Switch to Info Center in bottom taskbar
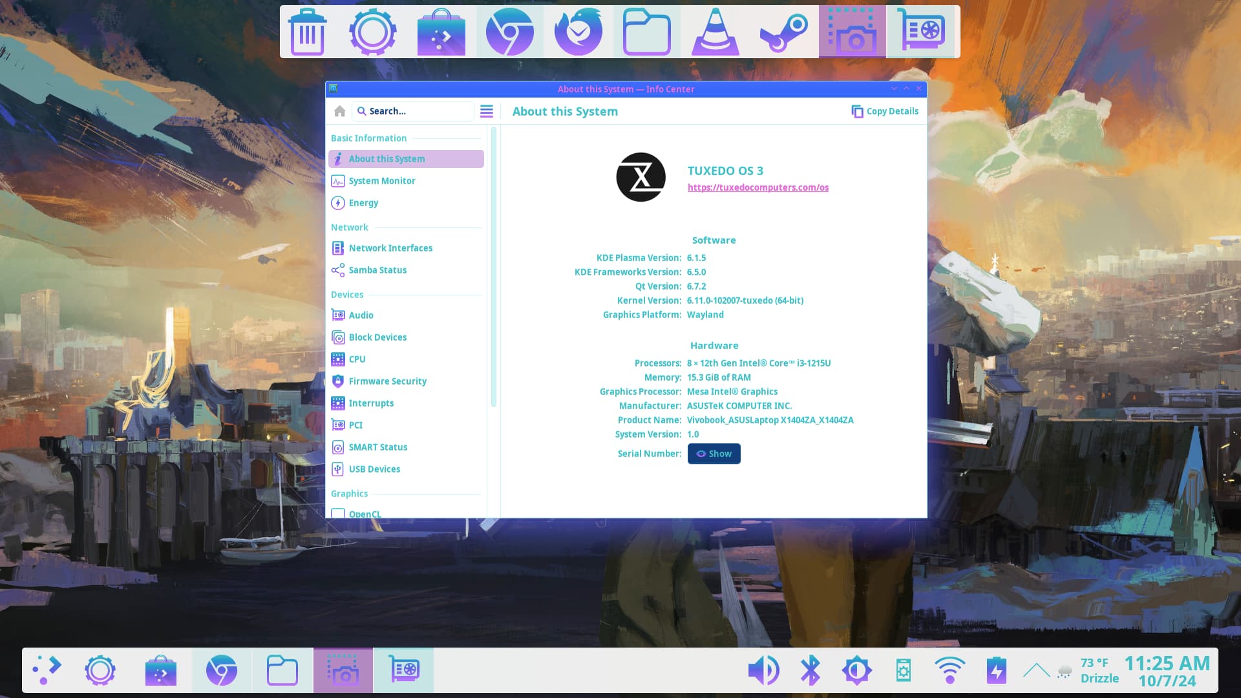Viewport: 1241px width, 698px height. [x=404, y=670]
